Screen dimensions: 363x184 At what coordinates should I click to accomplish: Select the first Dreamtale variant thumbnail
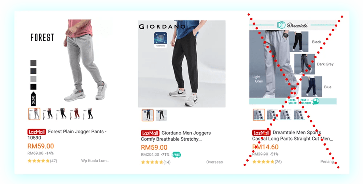click(259, 115)
